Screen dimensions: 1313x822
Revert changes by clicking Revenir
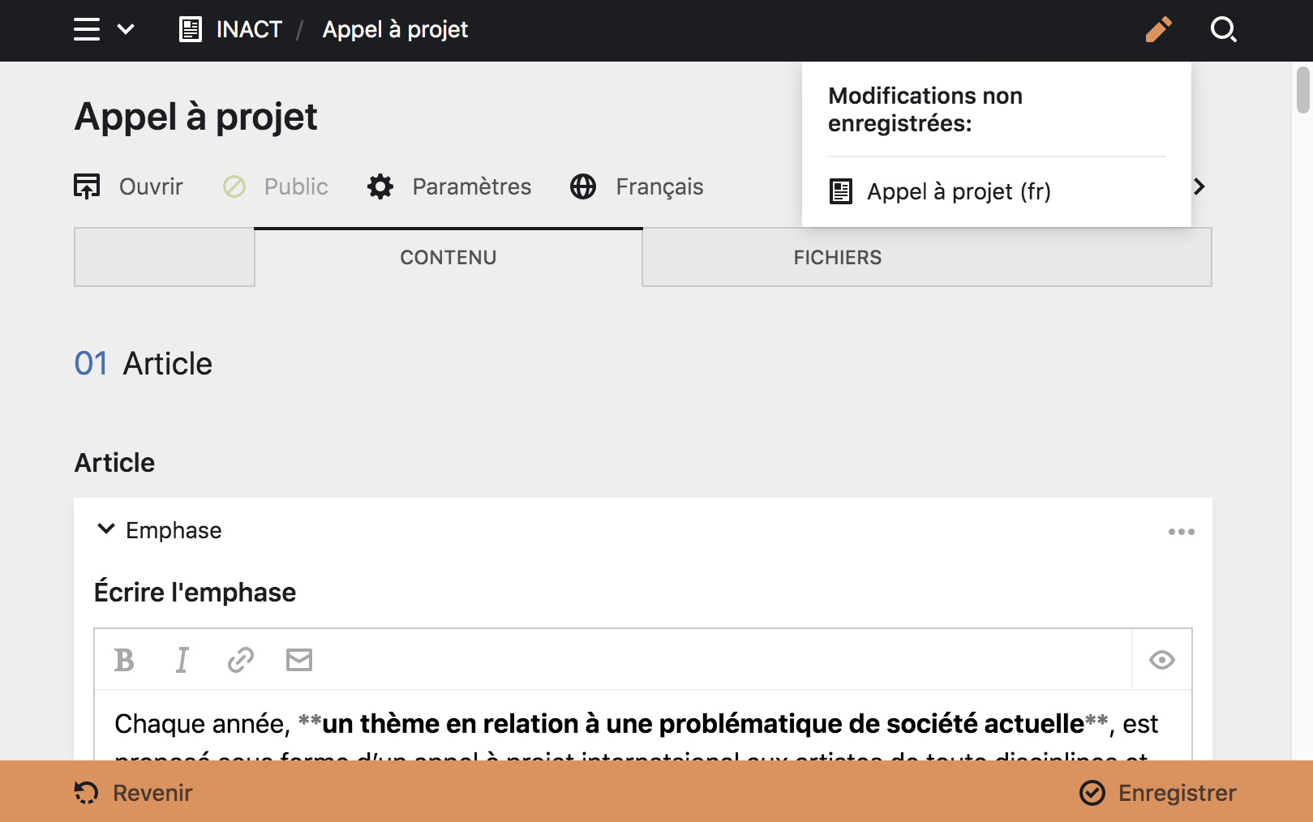[x=151, y=792]
